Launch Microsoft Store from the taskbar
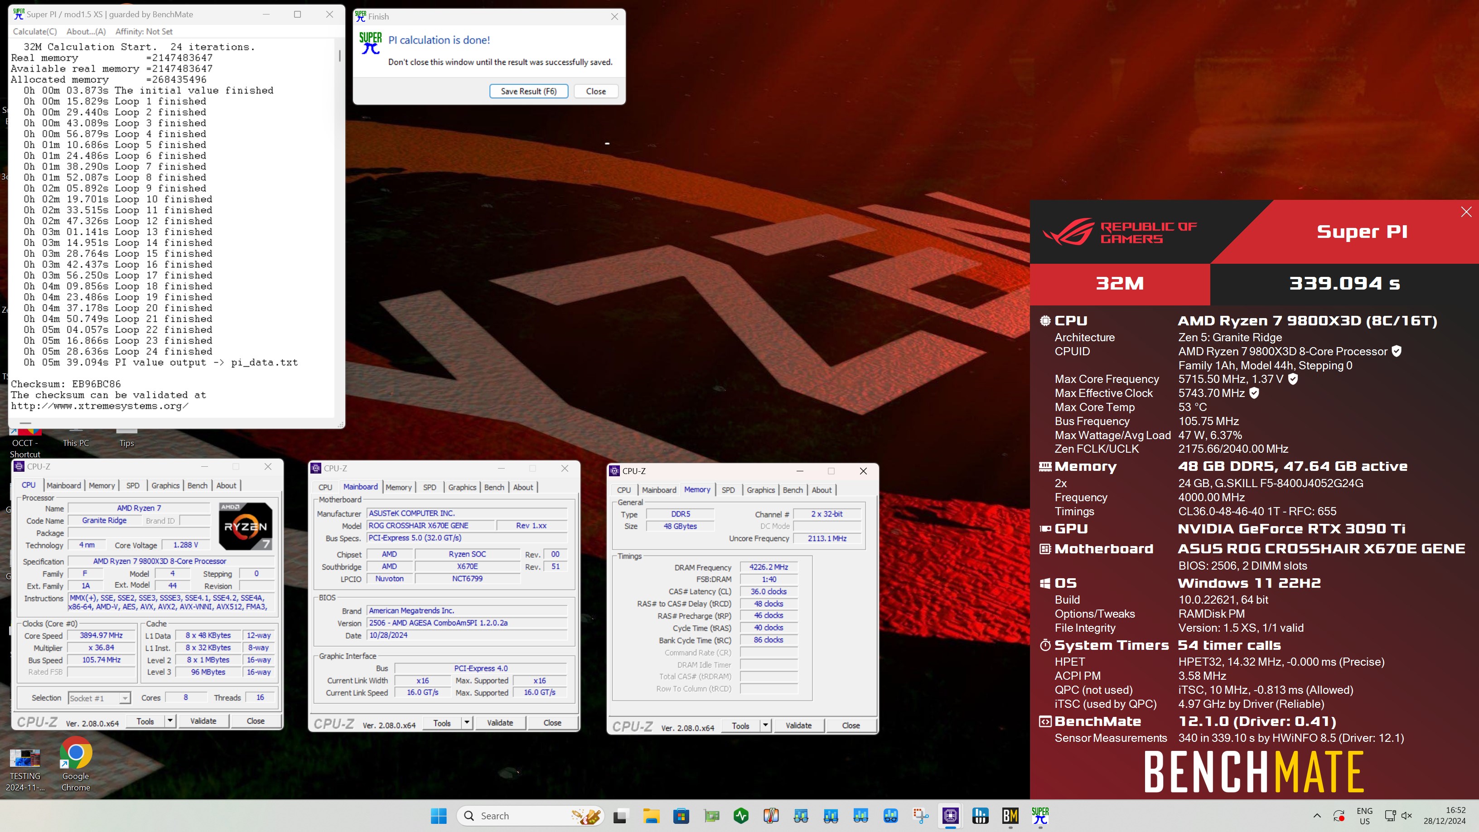The width and height of the screenshot is (1479, 832). 681,815
